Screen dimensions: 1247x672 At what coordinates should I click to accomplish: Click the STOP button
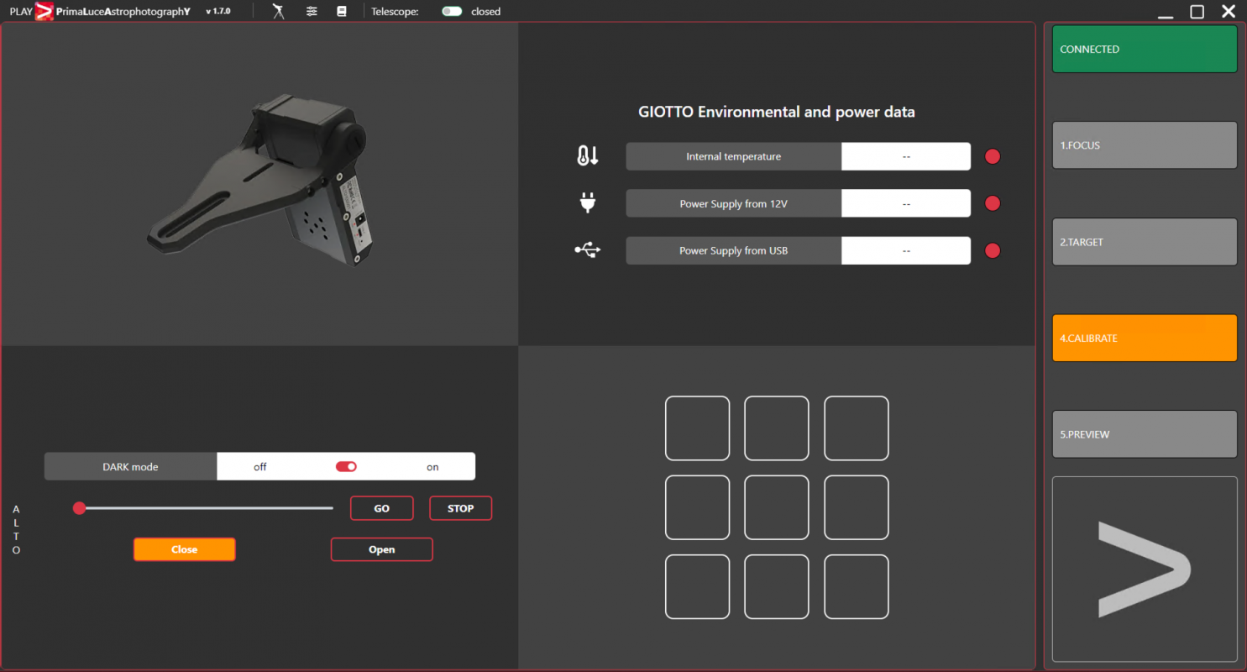point(461,508)
